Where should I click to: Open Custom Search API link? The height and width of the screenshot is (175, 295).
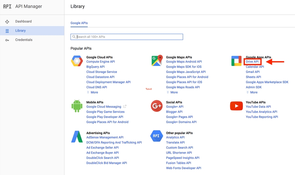click(180, 147)
